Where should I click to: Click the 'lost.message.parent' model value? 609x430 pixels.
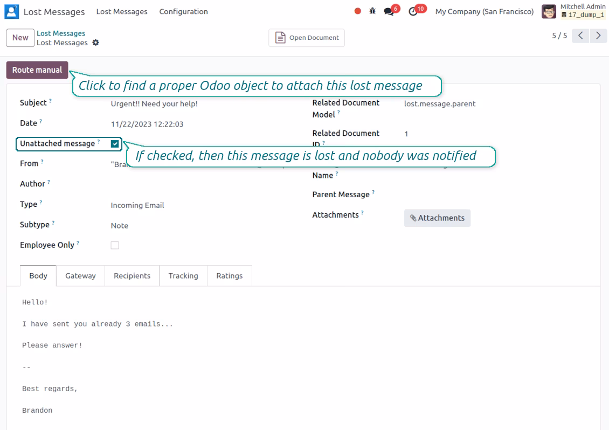(x=440, y=103)
